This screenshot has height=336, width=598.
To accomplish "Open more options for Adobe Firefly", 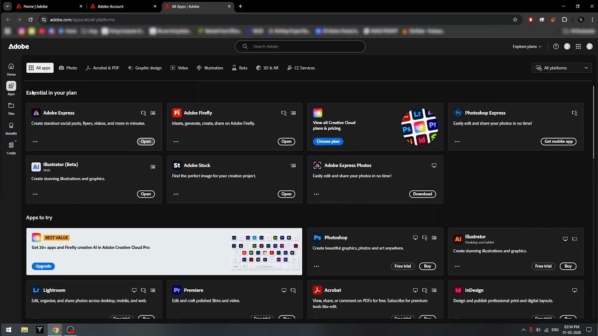I will coord(176,141).
